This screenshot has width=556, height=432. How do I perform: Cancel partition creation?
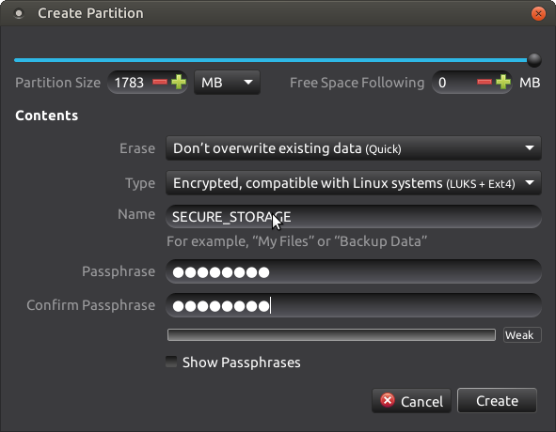[x=411, y=401]
